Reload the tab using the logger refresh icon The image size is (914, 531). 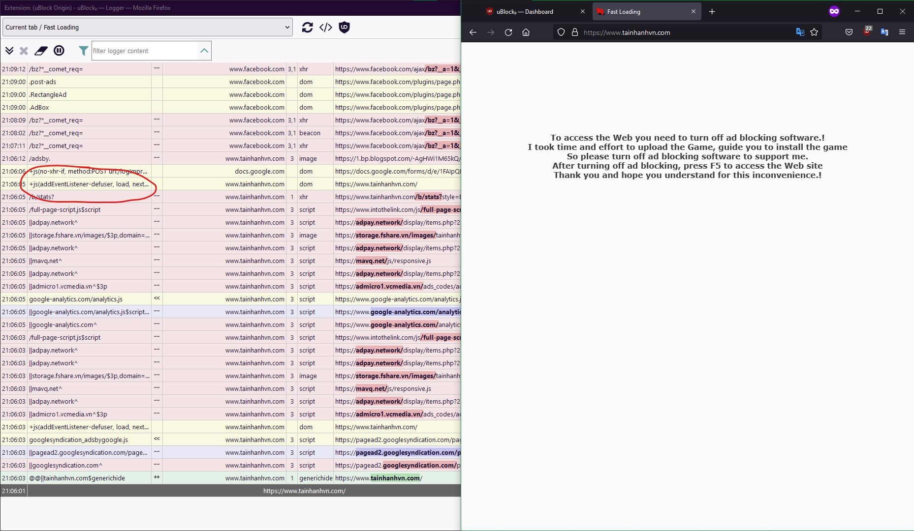[x=307, y=28]
